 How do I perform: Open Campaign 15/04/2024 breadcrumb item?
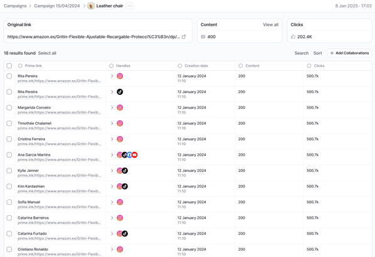(x=57, y=6)
